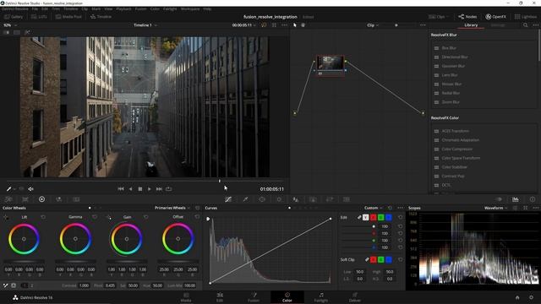Image resolution: width=541 pixels, height=304 pixels.
Task: Open the viewer zoom percentage dropdown
Action: (10, 25)
